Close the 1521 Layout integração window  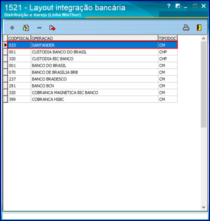pyautogui.click(x=204, y=6)
